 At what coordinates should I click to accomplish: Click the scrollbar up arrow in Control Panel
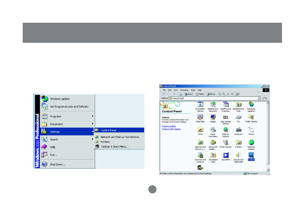pos(268,102)
